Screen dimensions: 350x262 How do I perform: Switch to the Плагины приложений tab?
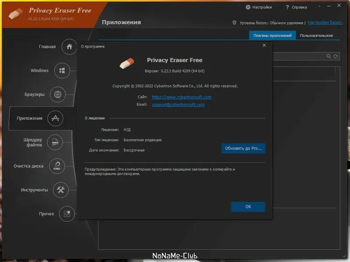click(x=272, y=35)
